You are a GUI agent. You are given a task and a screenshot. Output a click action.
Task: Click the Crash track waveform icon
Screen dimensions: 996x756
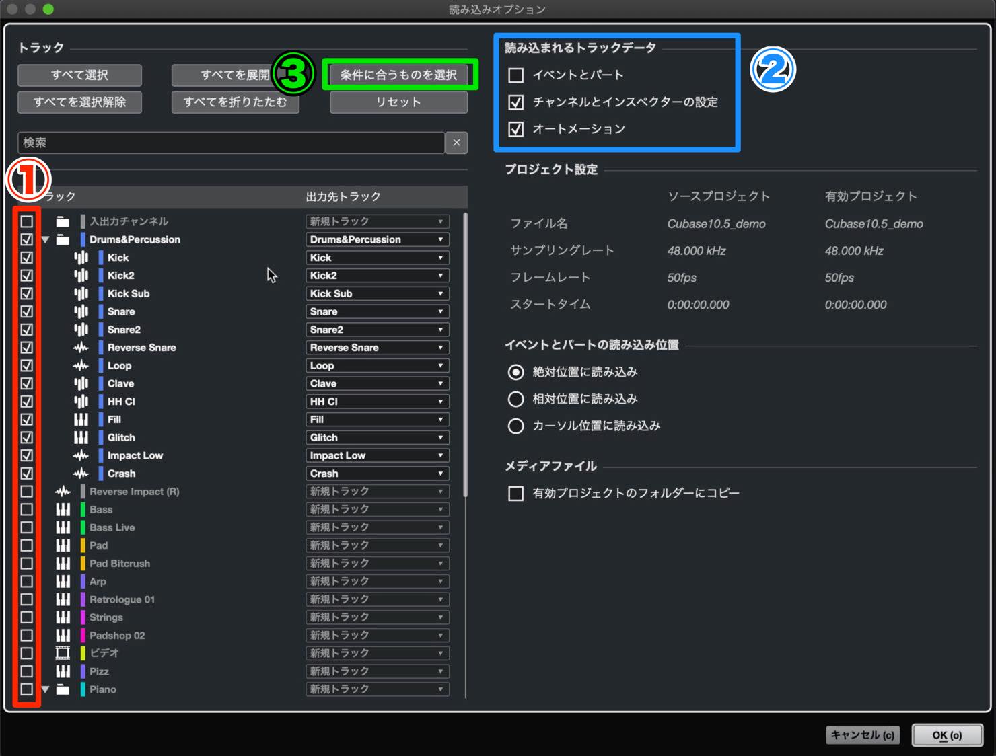[81, 474]
